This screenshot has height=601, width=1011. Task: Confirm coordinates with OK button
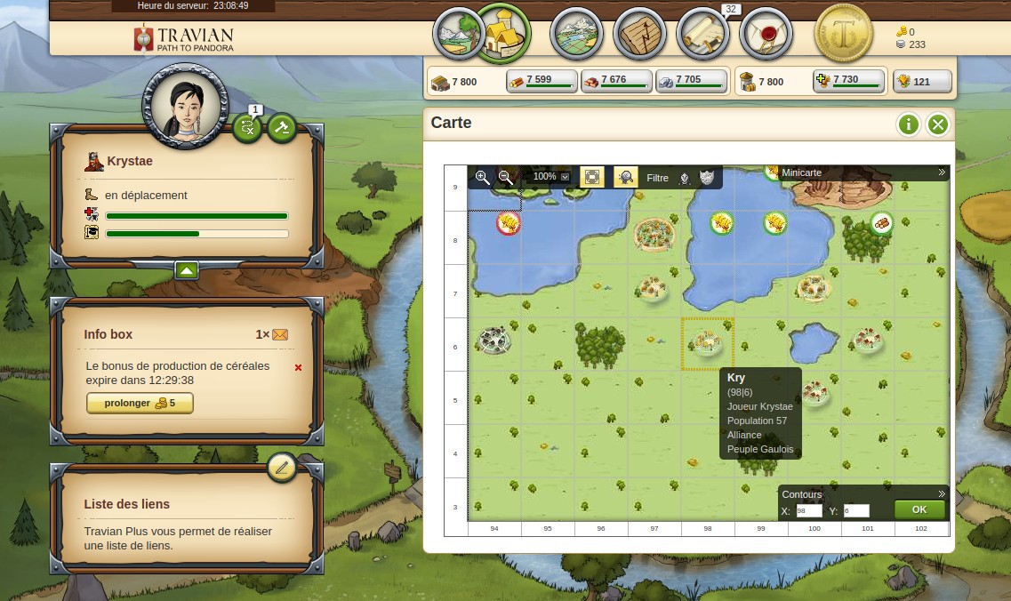click(919, 509)
